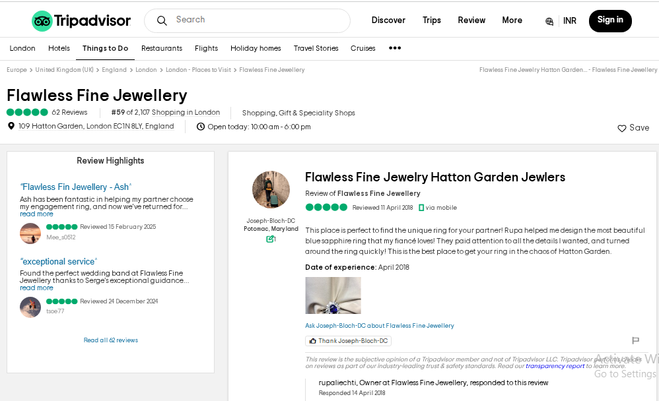Expand read more on Serge review

pyautogui.click(x=36, y=288)
